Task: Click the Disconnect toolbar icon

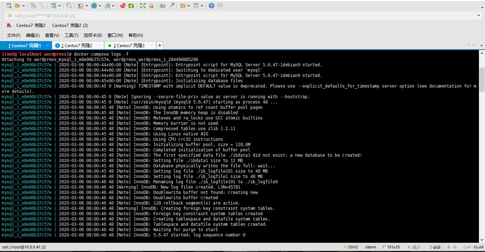Action: (33, 6)
